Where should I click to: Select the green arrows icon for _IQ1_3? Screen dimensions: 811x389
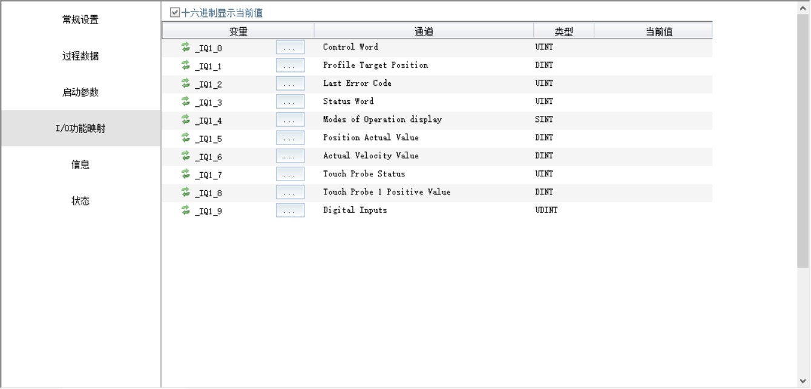(186, 101)
